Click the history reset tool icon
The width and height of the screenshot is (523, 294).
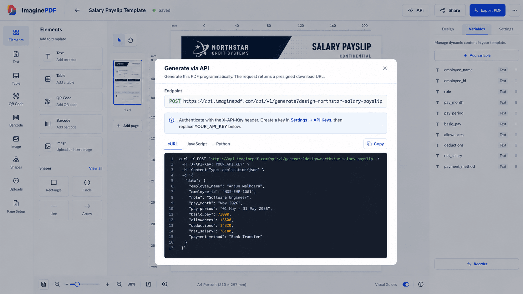point(130,40)
